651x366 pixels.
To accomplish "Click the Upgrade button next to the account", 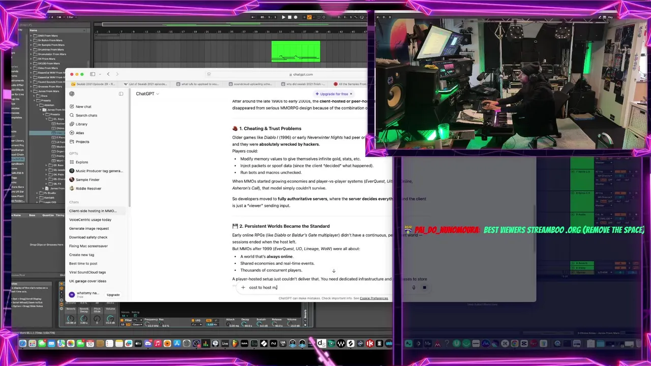I will click(113, 295).
